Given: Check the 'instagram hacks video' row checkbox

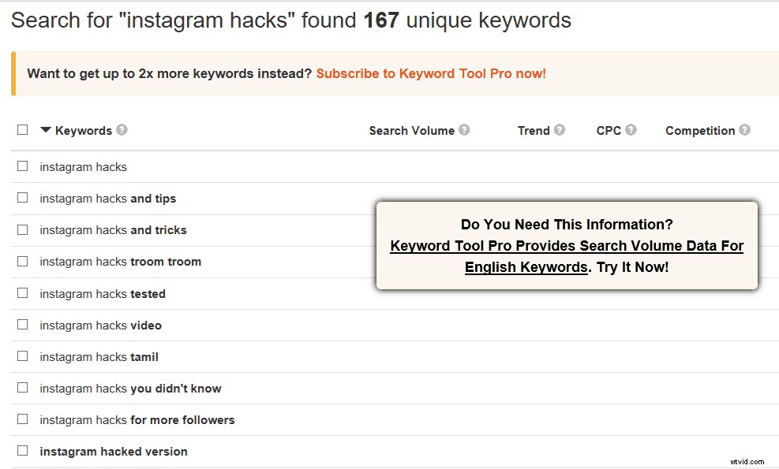Looking at the screenshot, I should (x=23, y=324).
